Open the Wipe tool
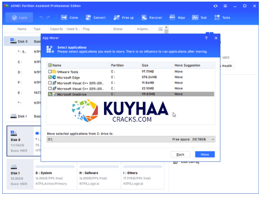Viewport: 261px width, 197px height. pos(177,17)
